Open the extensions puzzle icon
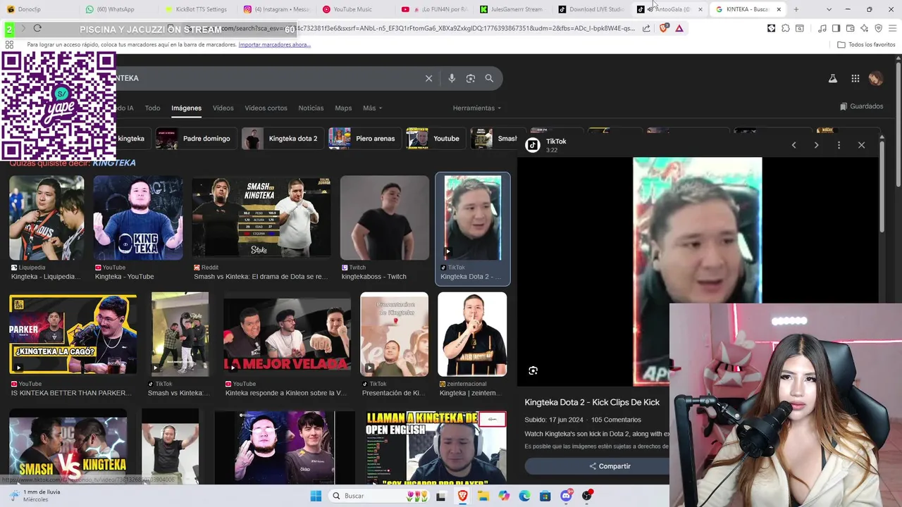Image resolution: width=902 pixels, height=507 pixels. pyautogui.click(x=786, y=28)
